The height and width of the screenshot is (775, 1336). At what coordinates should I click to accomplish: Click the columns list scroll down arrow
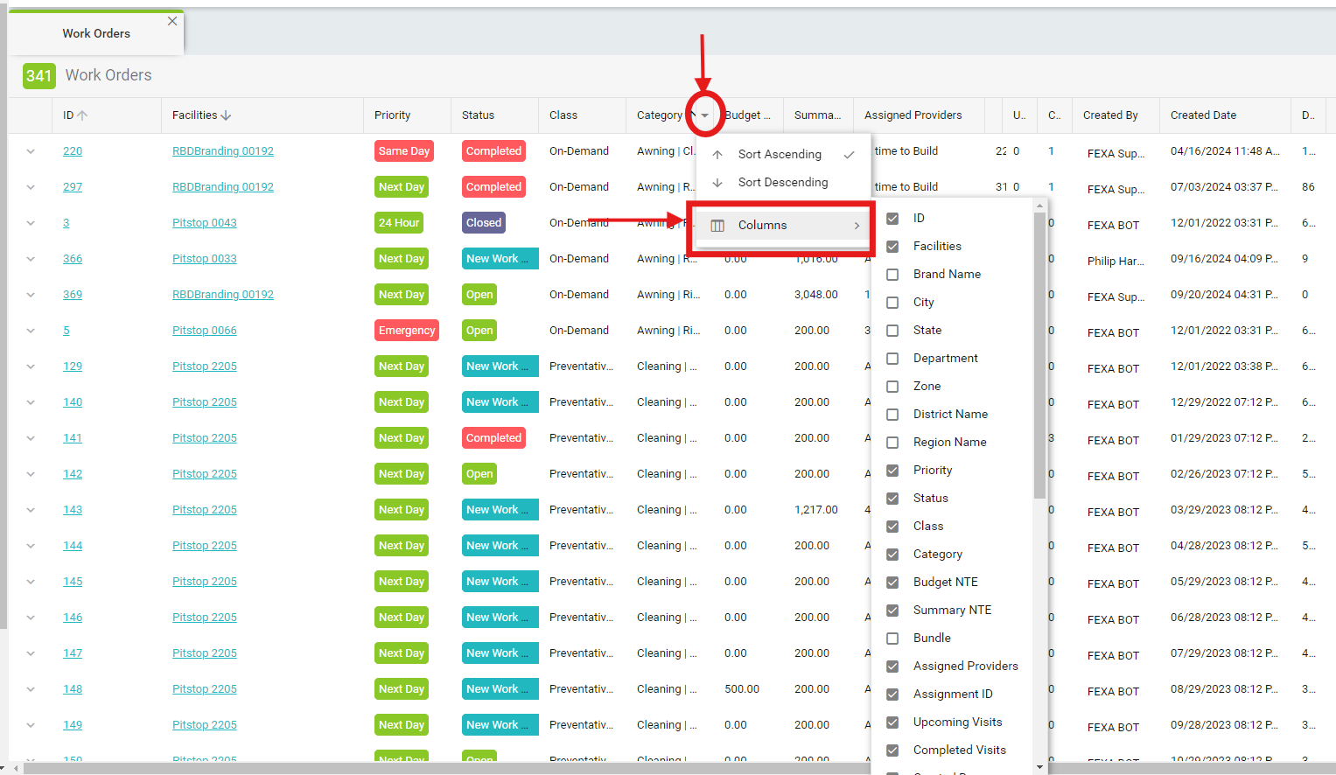(x=1039, y=767)
